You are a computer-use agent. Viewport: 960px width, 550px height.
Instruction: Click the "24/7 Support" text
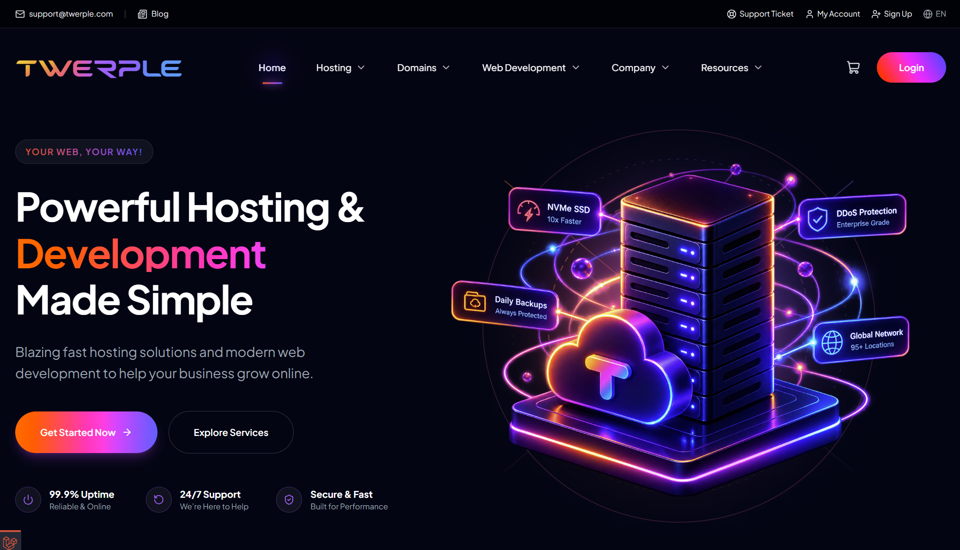[210, 494]
